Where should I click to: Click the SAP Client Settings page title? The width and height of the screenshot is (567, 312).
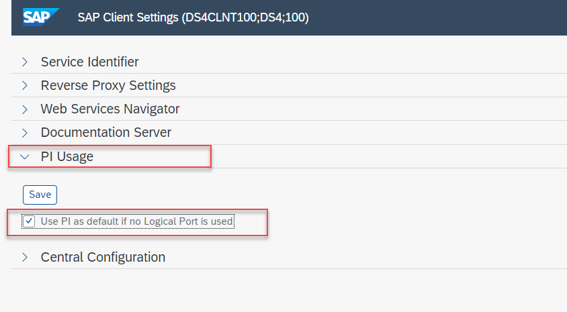pos(193,17)
